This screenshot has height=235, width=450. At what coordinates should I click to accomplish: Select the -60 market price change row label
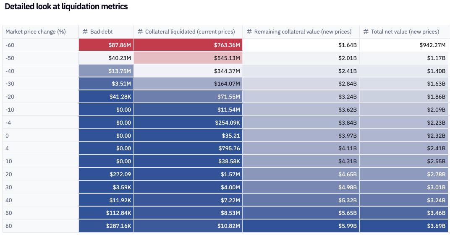(10, 45)
